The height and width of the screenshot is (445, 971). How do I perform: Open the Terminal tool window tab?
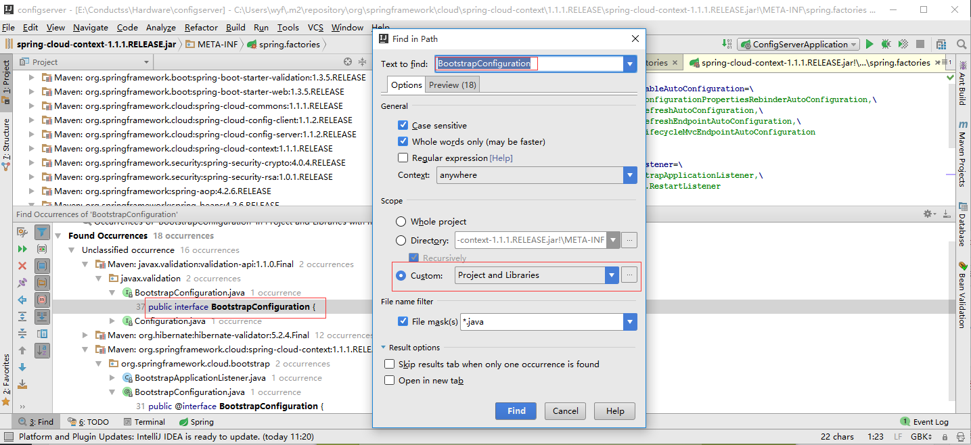coord(144,421)
